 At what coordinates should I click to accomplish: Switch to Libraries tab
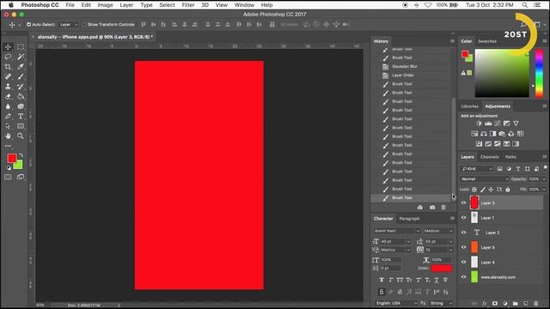470,106
